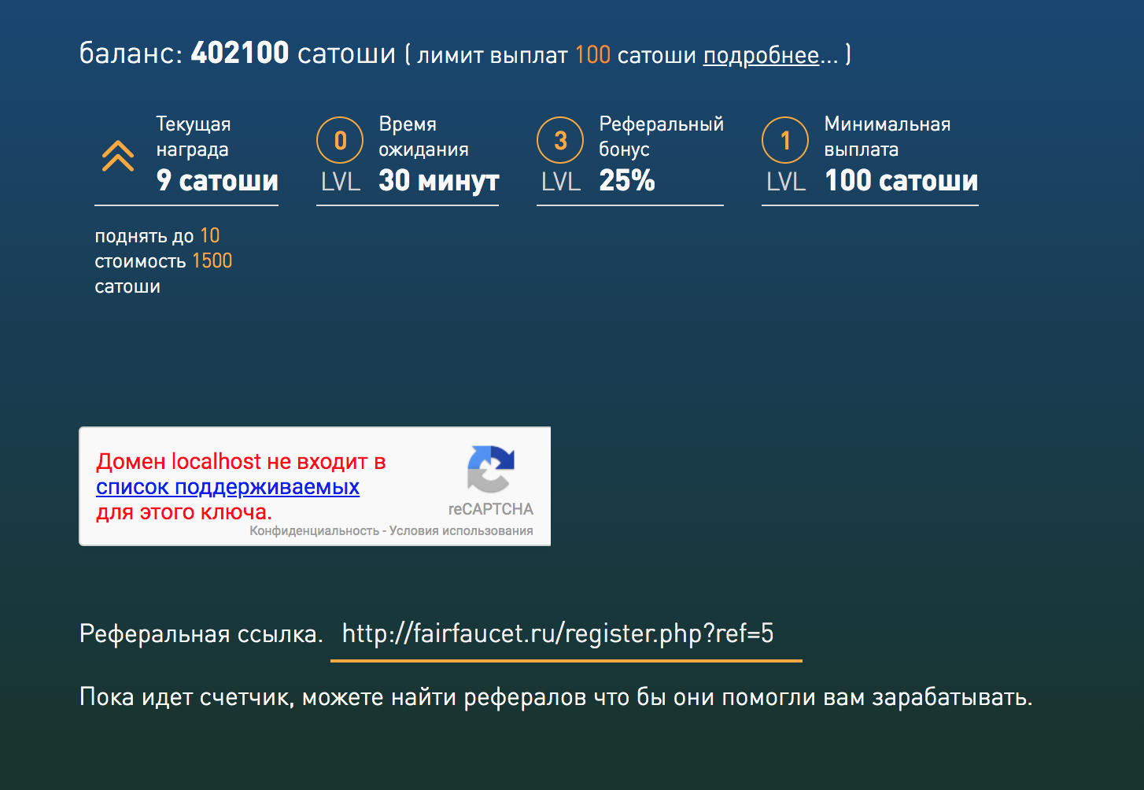The image size is (1144, 790).
Task: Click the level 1 minimum payout circle
Action: click(x=785, y=140)
